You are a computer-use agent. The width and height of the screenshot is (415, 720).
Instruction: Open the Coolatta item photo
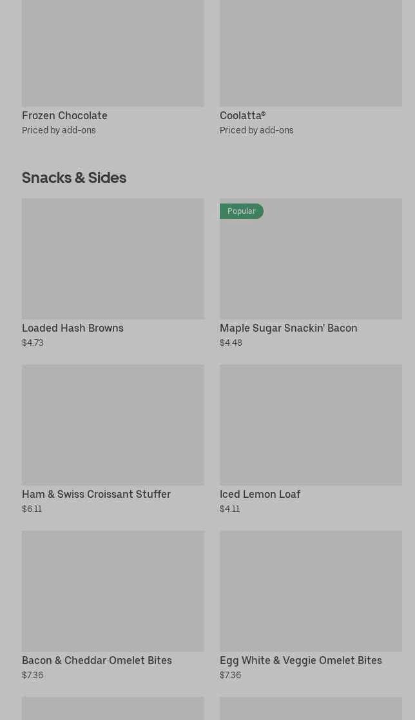[x=311, y=53]
